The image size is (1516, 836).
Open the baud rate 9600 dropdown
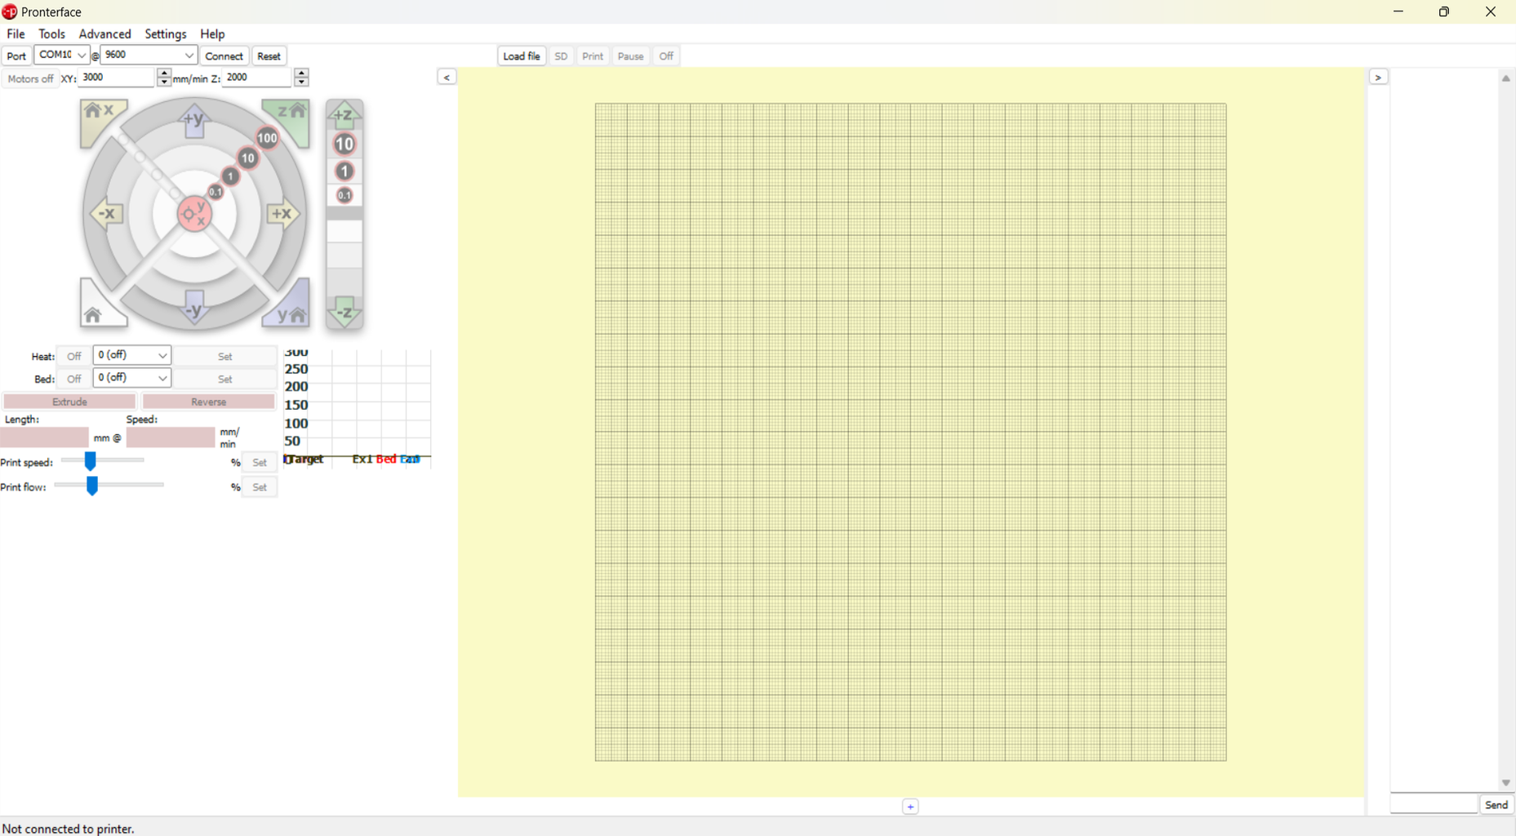149,55
